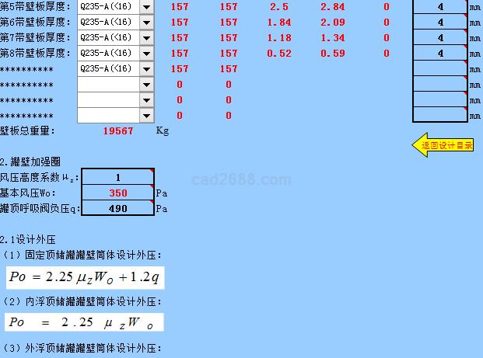The width and height of the screenshot is (483, 358).
Task: Click the Q235-A(<16) combo box in 第6带 row
Action: tap(108, 23)
